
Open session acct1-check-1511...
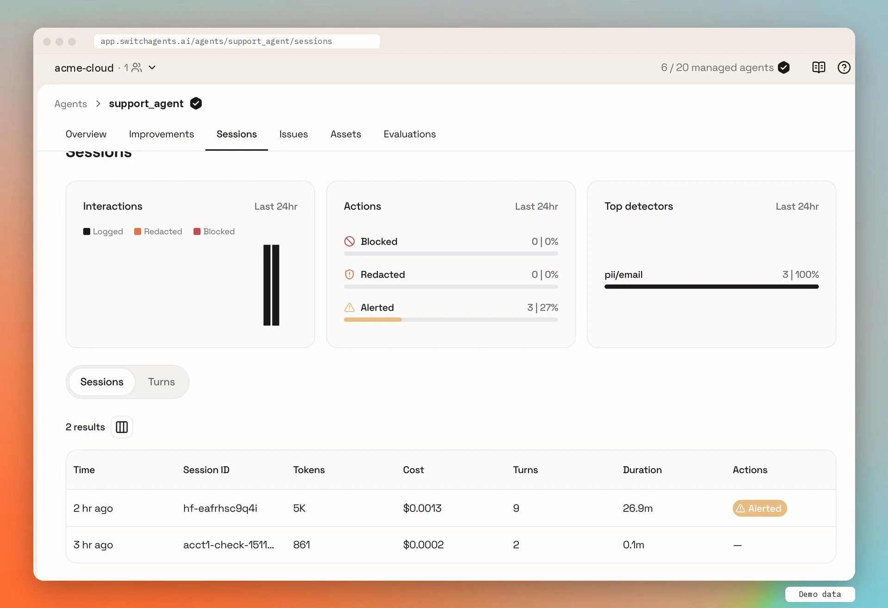click(451, 545)
